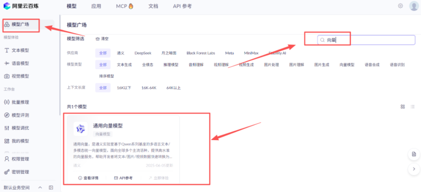Click the 清空 filter button text

pos(105,39)
